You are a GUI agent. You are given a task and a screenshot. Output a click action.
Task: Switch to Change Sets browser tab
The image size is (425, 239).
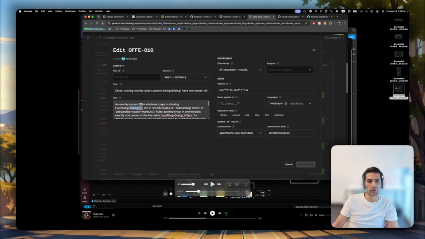click(116, 17)
